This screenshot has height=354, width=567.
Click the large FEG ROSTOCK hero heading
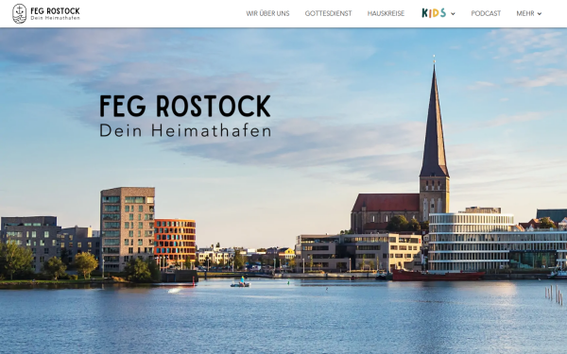185,106
